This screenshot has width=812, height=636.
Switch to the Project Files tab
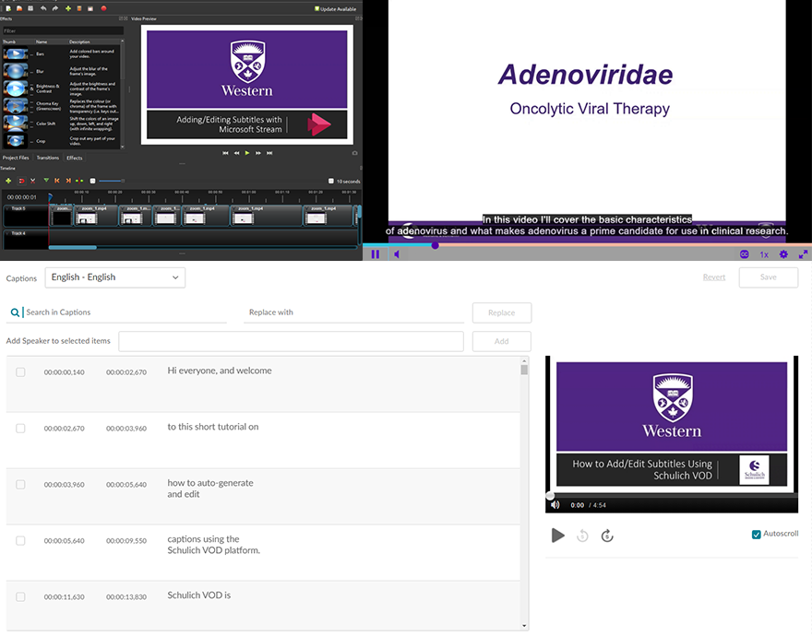(x=16, y=158)
